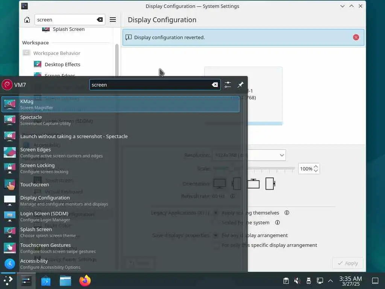Open System Settings hamburger menu
This screenshot has width=385, height=289.
[113, 20]
